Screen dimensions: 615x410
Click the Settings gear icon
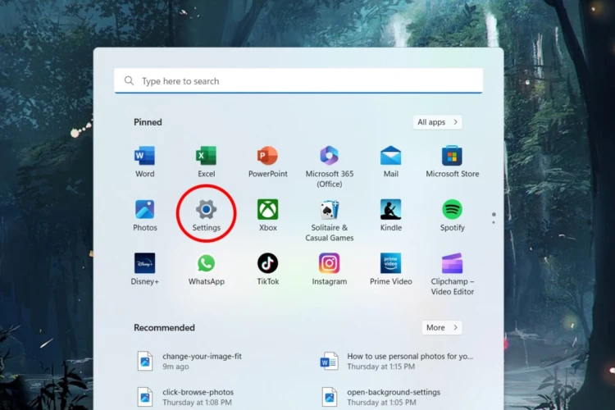click(x=206, y=210)
